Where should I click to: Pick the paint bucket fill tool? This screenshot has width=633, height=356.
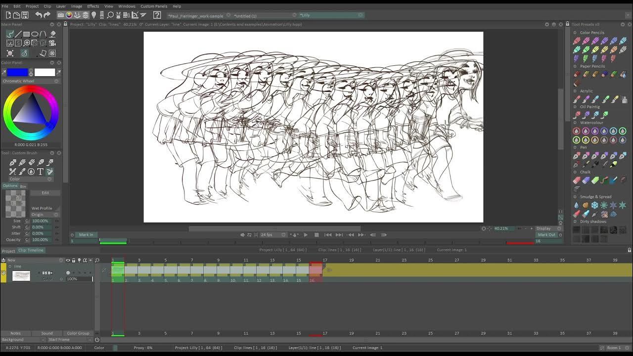(x=52, y=34)
